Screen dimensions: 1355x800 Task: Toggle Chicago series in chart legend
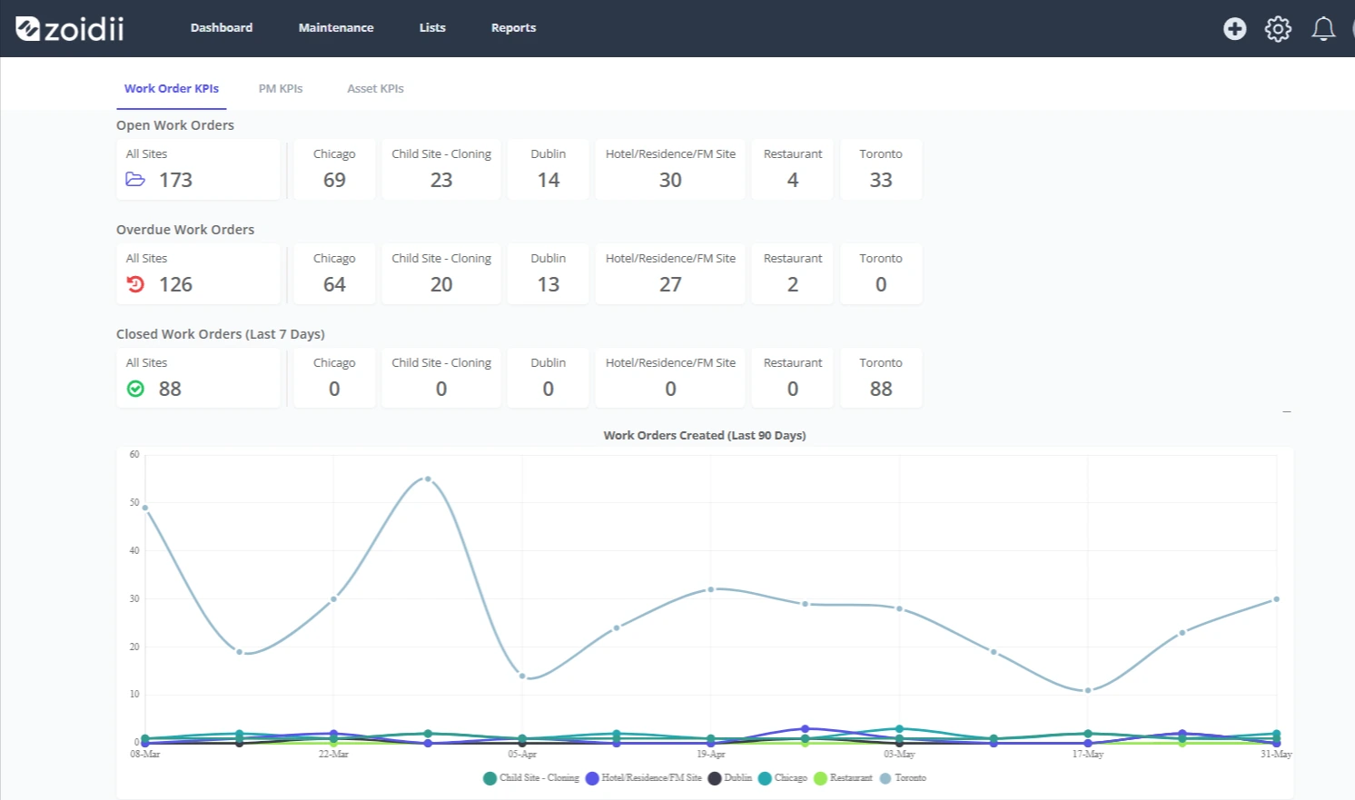click(783, 778)
